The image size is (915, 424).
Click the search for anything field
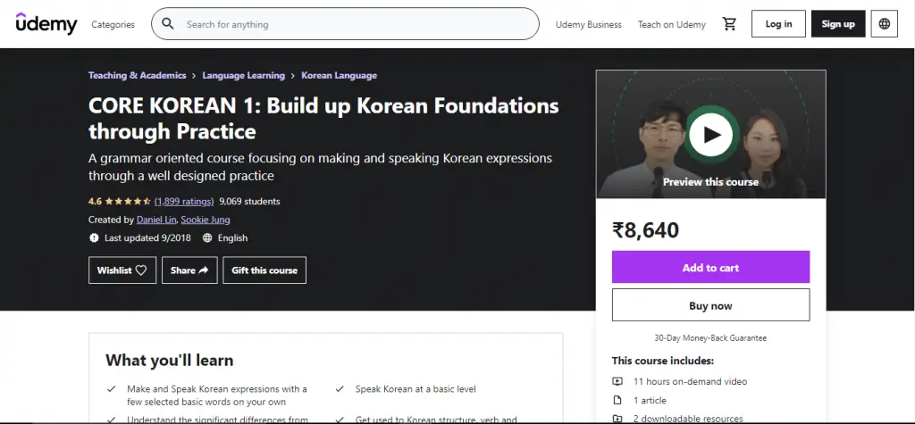point(357,24)
